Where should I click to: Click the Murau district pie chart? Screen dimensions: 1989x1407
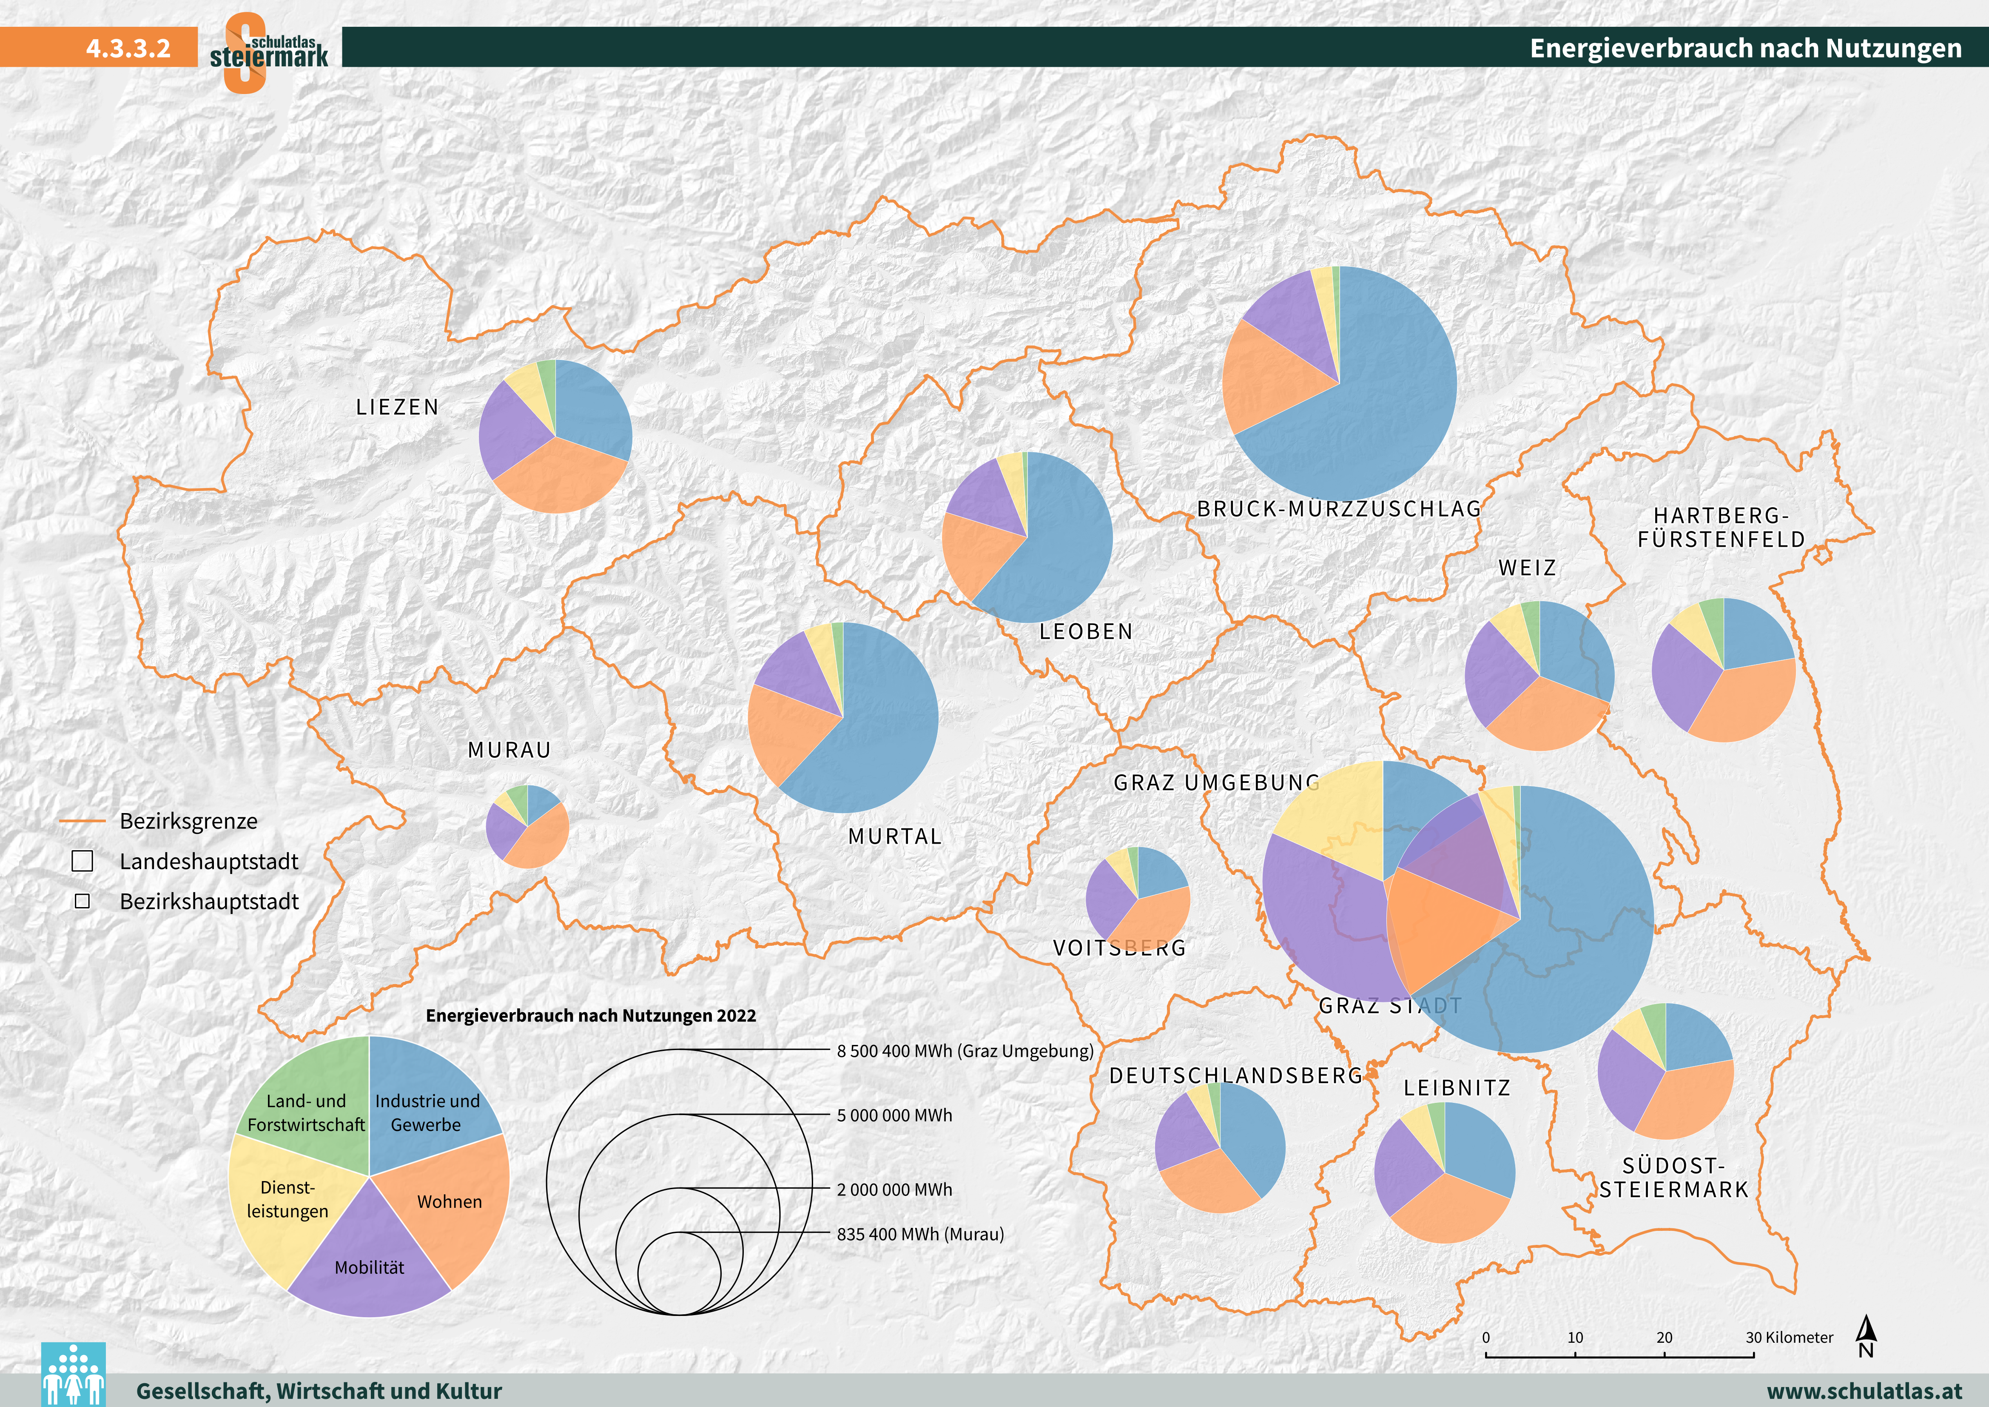pyautogui.click(x=528, y=827)
